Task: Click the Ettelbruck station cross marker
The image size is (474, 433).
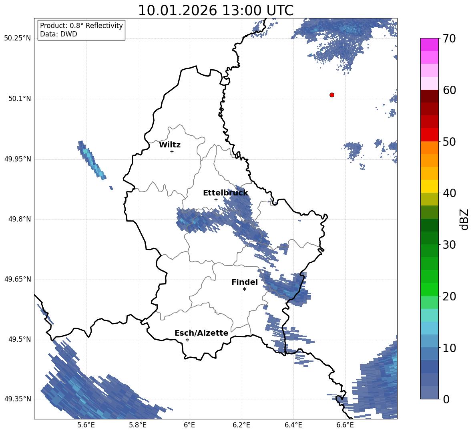Action: 216,199
